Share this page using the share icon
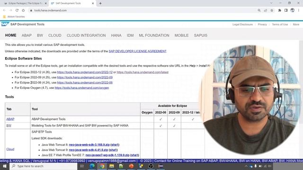Viewport: 303px width, 170px height. (x=265, y=10)
